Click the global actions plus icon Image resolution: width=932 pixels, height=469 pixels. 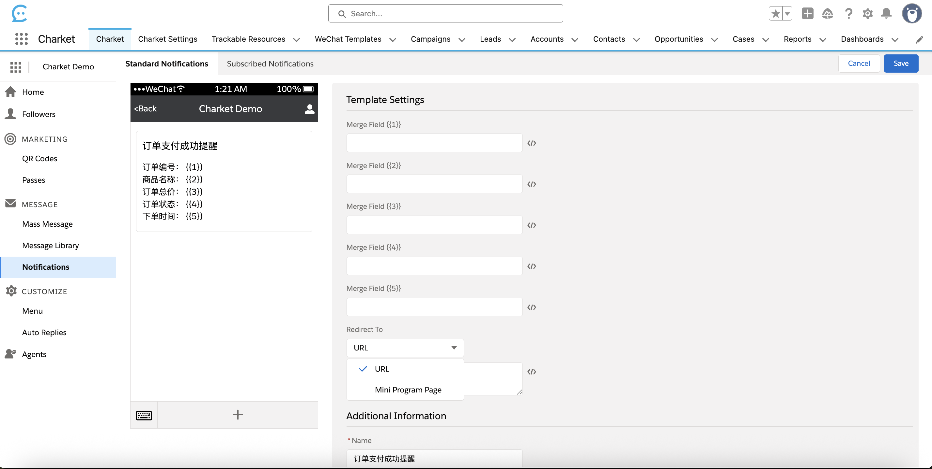click(808, 13)
